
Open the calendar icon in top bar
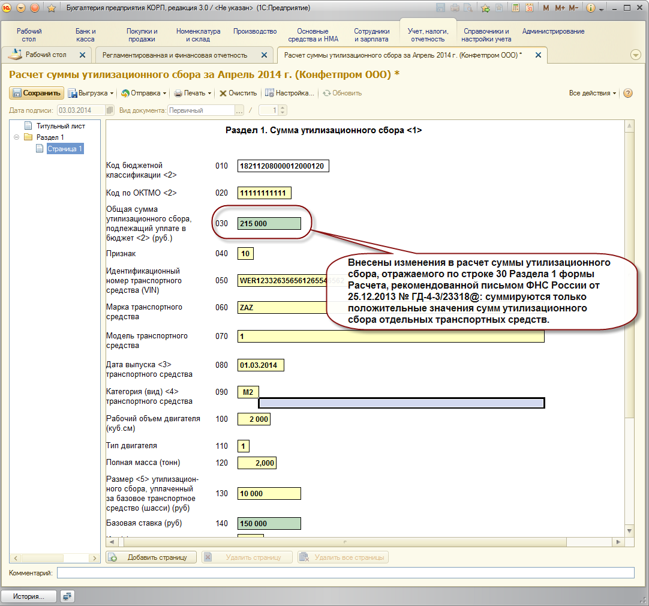pyautogui.click(x=529, y=8)
